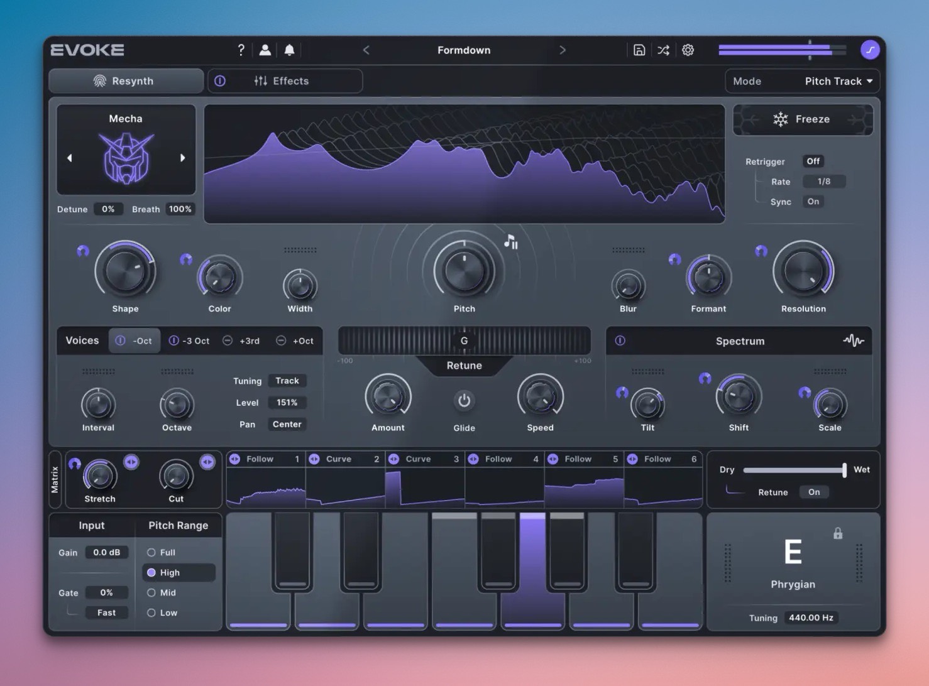This screenshot has width=929, height=686.
Task: Click the notifications bell icon
Action: tap(289, 50)
